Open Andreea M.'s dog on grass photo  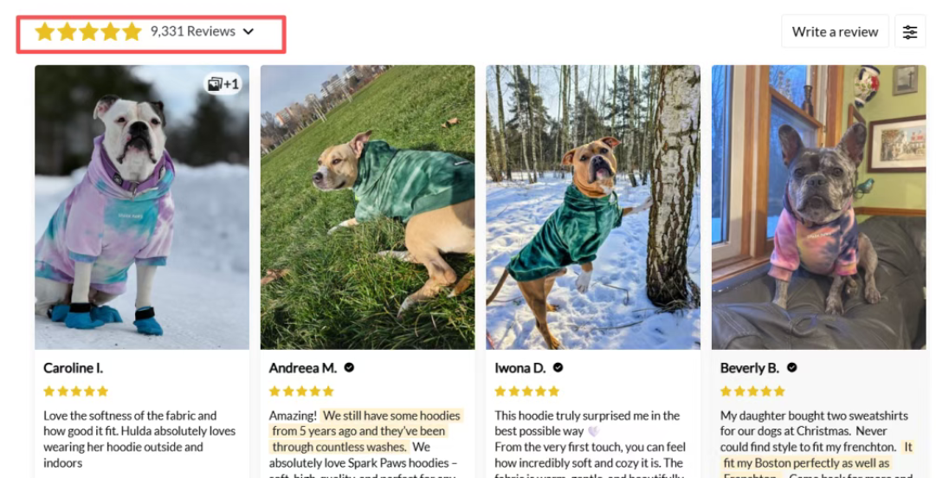point(368,207)
